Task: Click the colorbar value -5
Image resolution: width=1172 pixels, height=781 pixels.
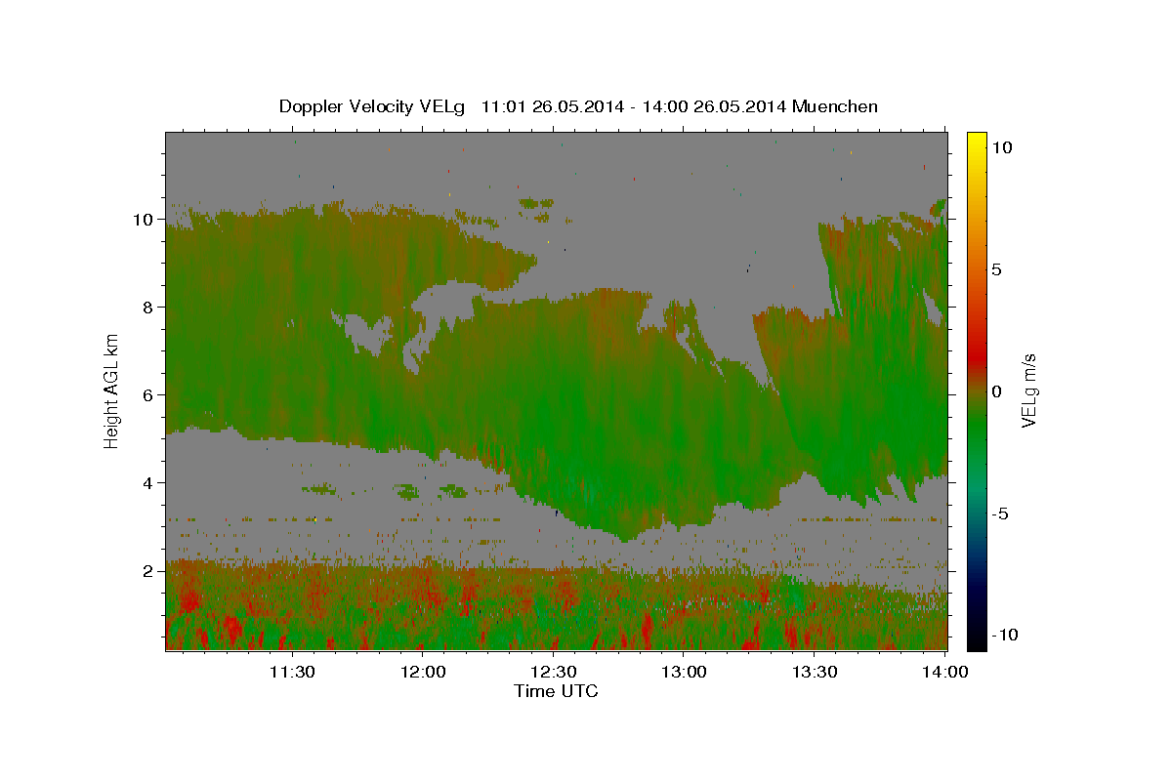Action: tap(1000, 513)
